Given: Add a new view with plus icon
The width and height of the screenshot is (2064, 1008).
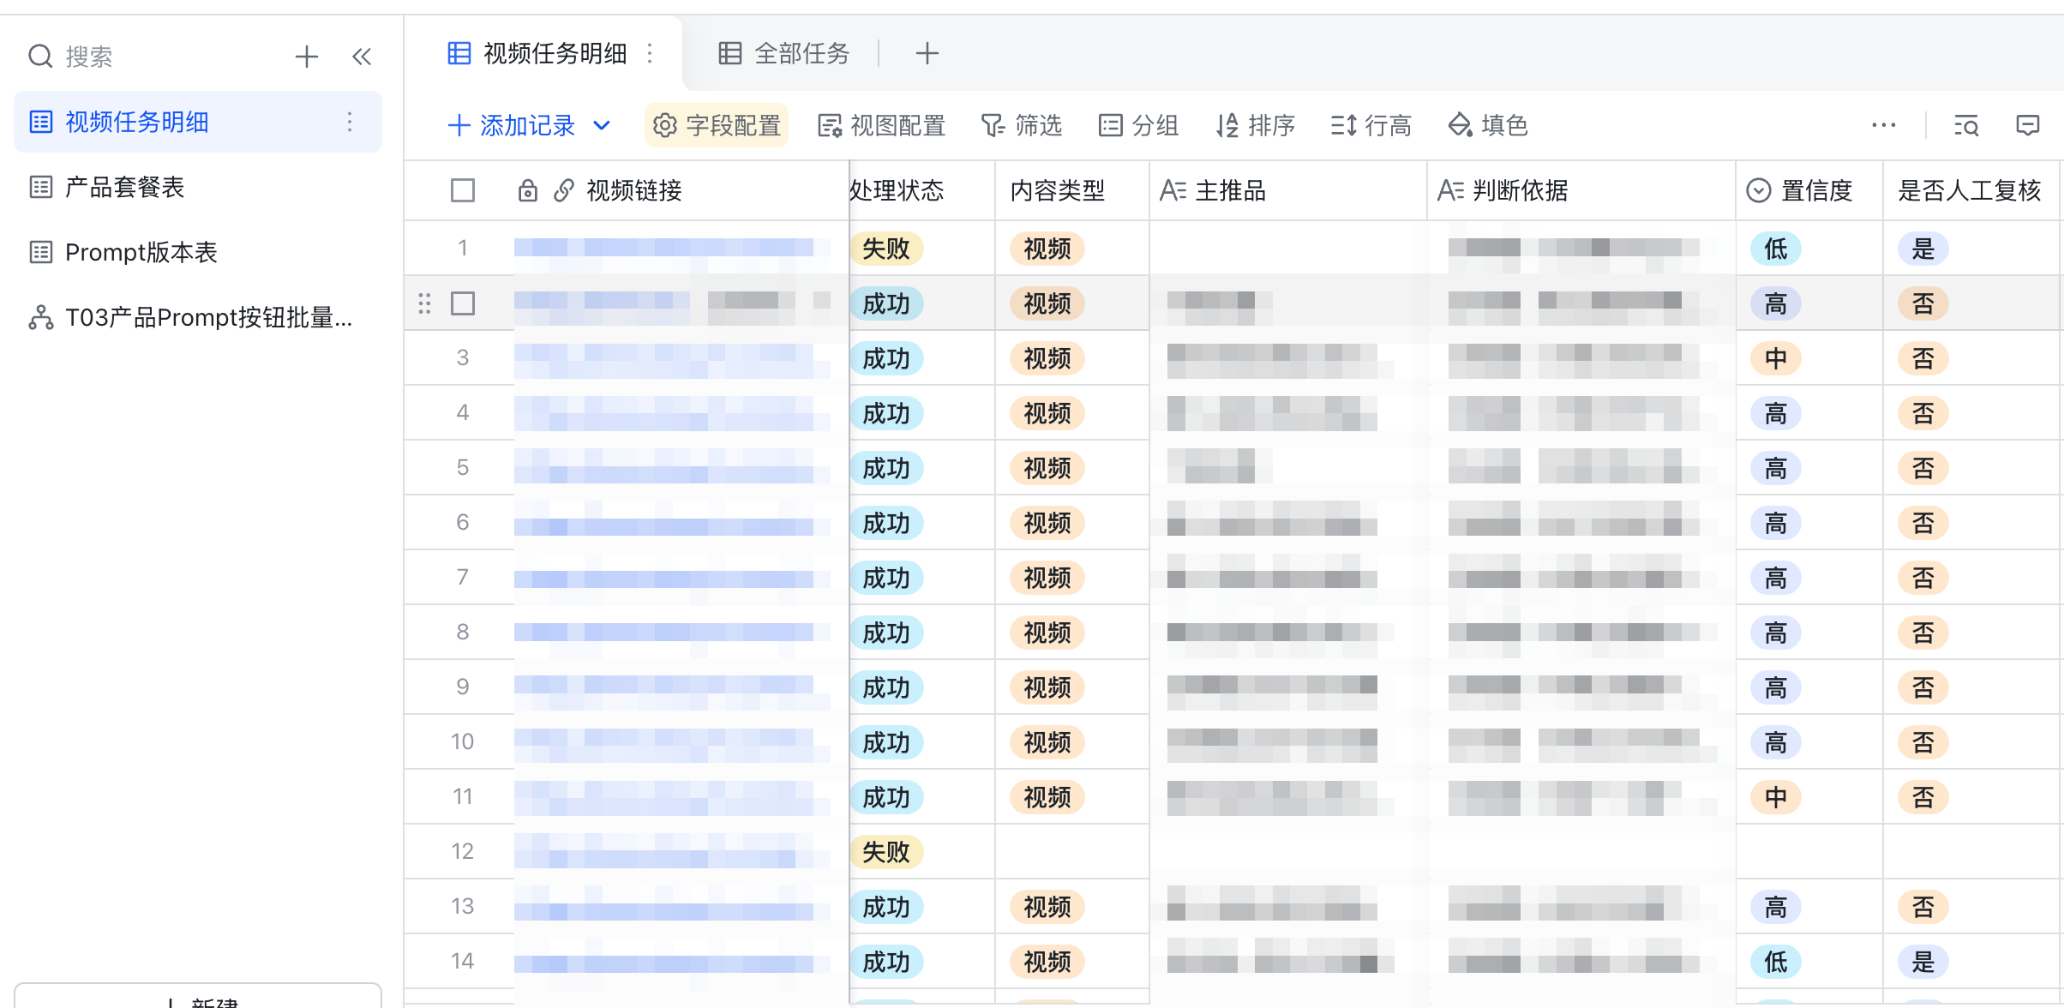Looking at the screenshot, I should [927, 53].
